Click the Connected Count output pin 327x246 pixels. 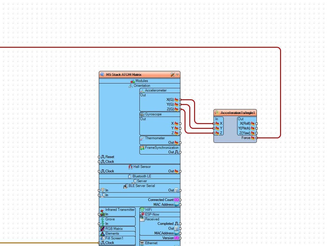(180, 200)
